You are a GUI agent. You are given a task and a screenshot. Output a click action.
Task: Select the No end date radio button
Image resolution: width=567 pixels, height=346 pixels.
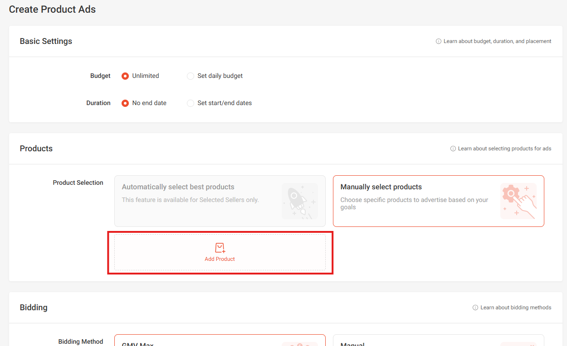[125, 103]
